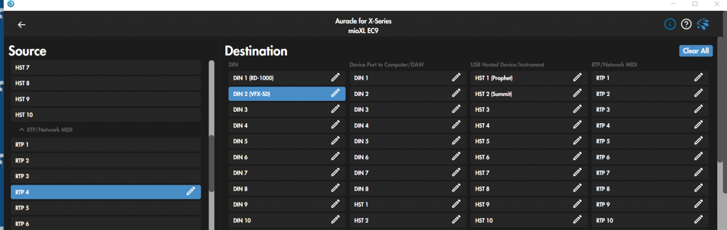The width and height of the screenshot is (727, 230).
Task: Collapse the RTP/Network MIDI source group
Action: click(45, 129)
